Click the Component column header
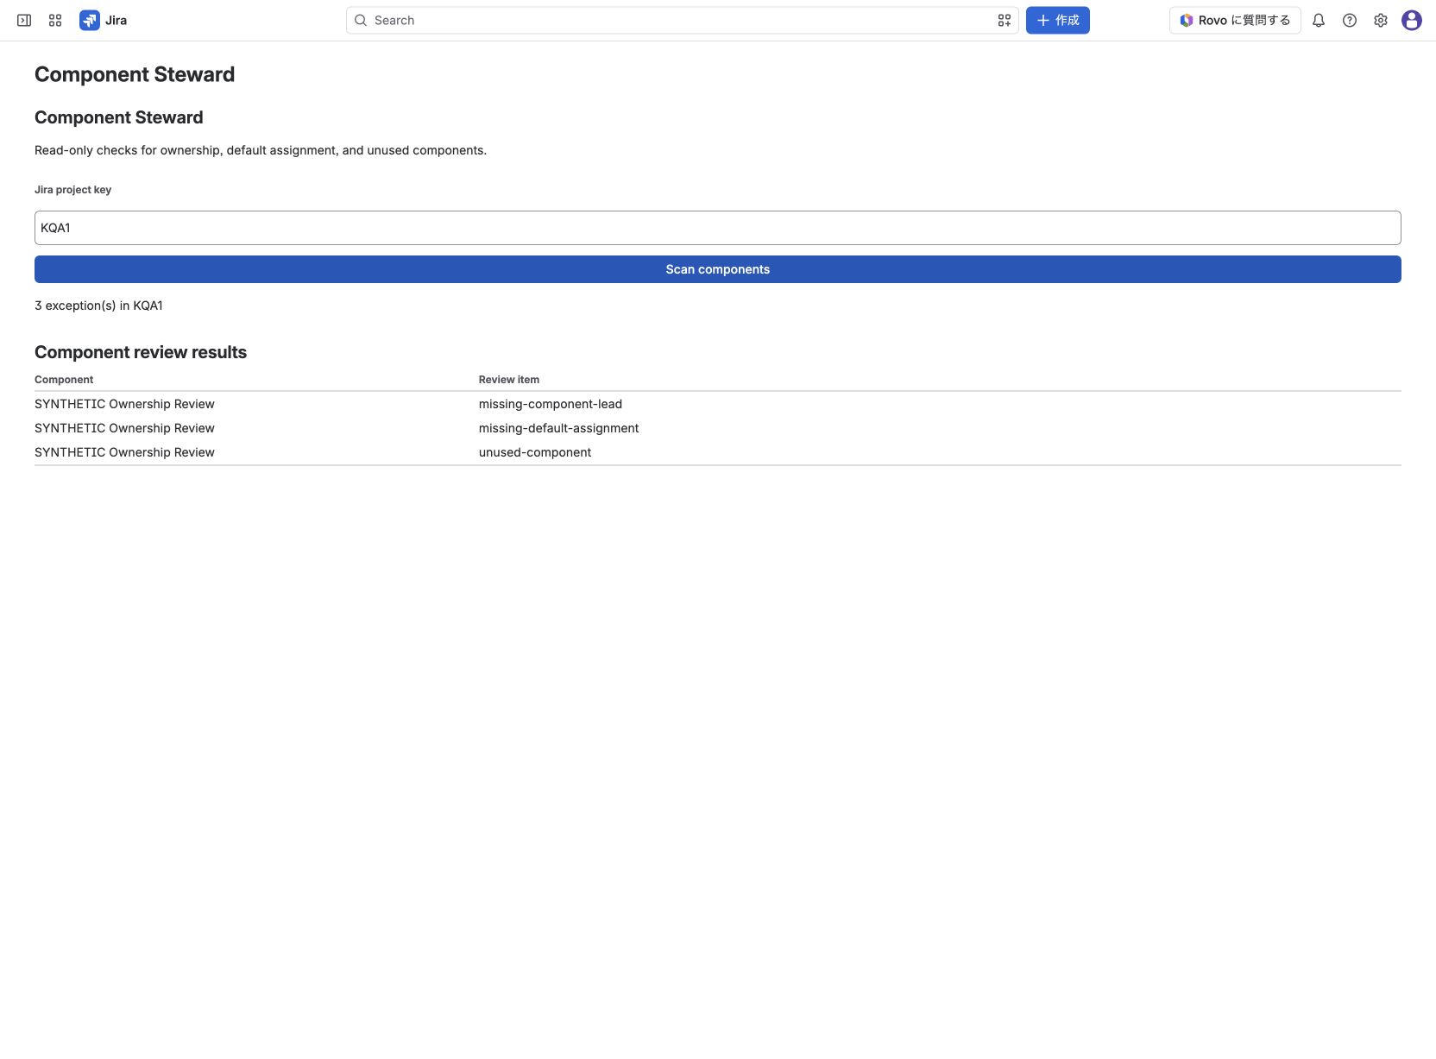The height and width of the screenshot is (1059, 1436). pos(64,380)
